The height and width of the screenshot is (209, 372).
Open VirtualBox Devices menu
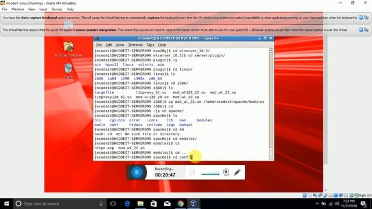57,9
